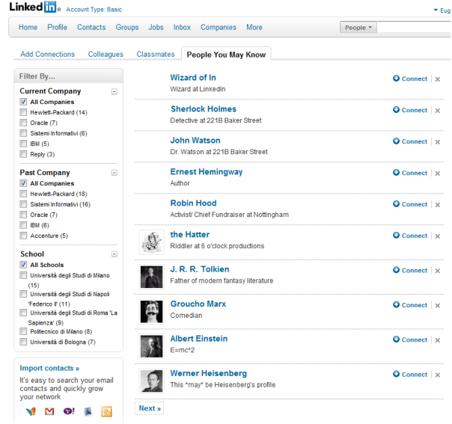Click the Mac Mail import icon
The height and width of the screenshot is (424, 452).
pyautogui.click(x=88, y=411)
